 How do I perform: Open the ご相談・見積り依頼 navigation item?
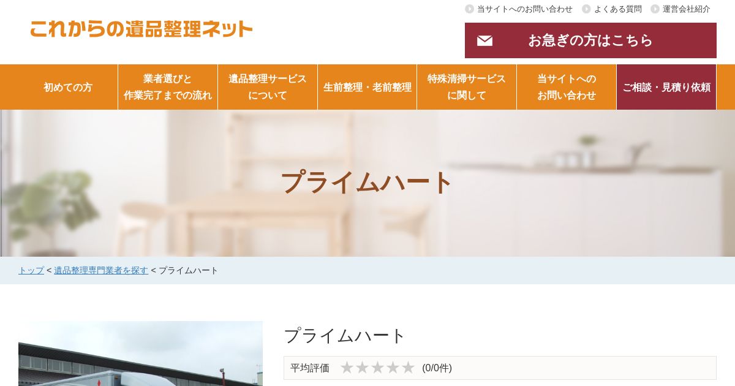666,87
